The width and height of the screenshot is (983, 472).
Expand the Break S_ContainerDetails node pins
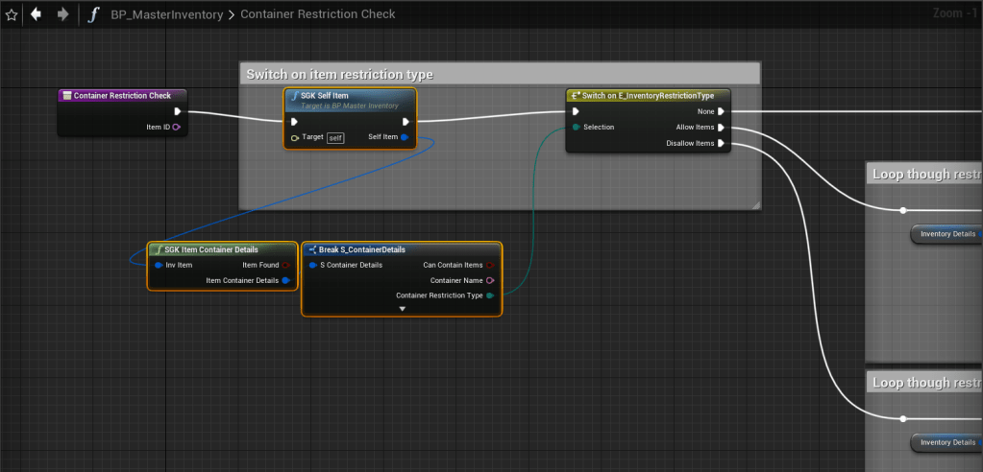tap(402, 309)
